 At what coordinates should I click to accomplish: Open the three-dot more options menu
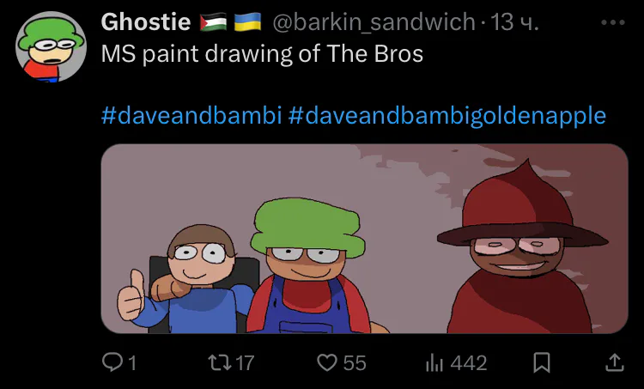(613, 22)
